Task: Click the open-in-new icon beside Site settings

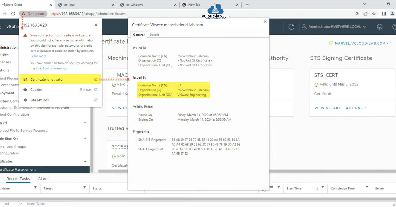Action: (96, 100)
